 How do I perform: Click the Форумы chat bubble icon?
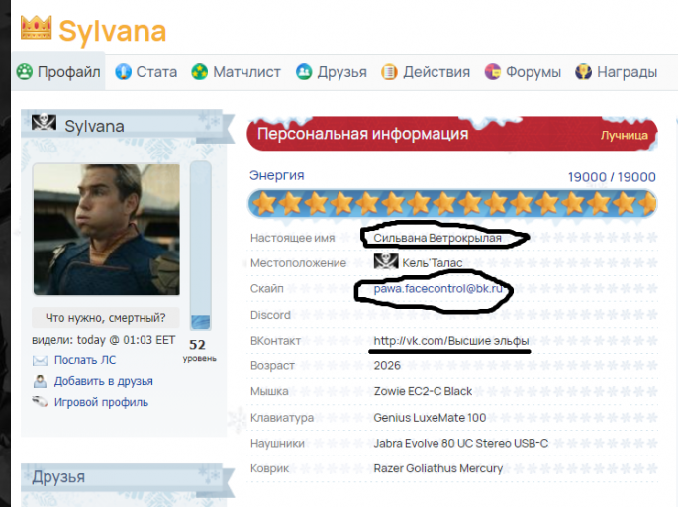pos(493,72)
